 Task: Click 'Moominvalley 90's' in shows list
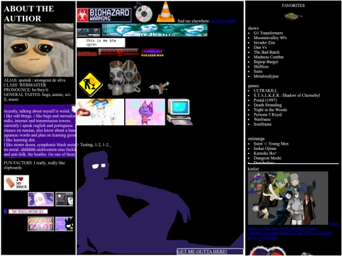pyautogui.click(x=270, y=38)
